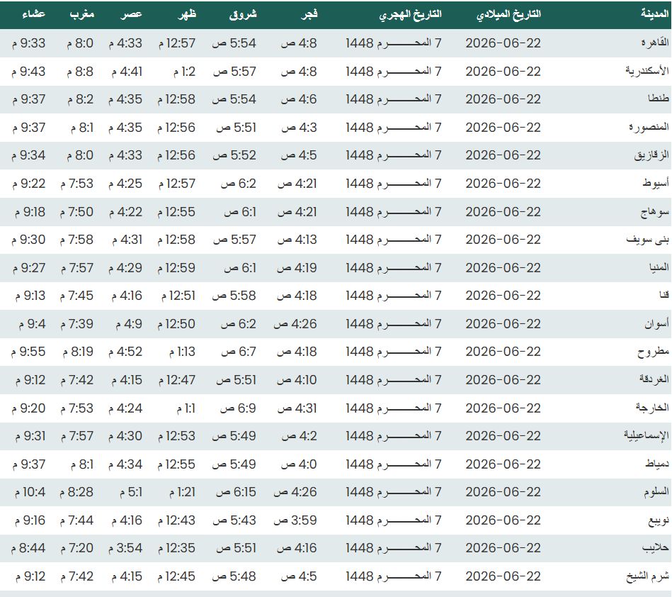Click حلايب Isha time 8:44 م
Image resolution: width=672 pixels, height=597 pixels.
[x=28, y=548]
